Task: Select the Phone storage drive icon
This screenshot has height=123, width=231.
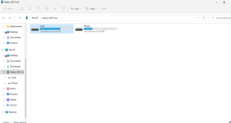Action: tap(79, 29)
